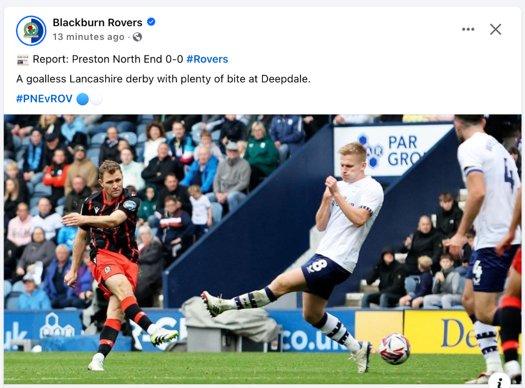Viewport: 525px width, 388px height.
Task: Click the blue verified badge
Action: coord(151,21)
